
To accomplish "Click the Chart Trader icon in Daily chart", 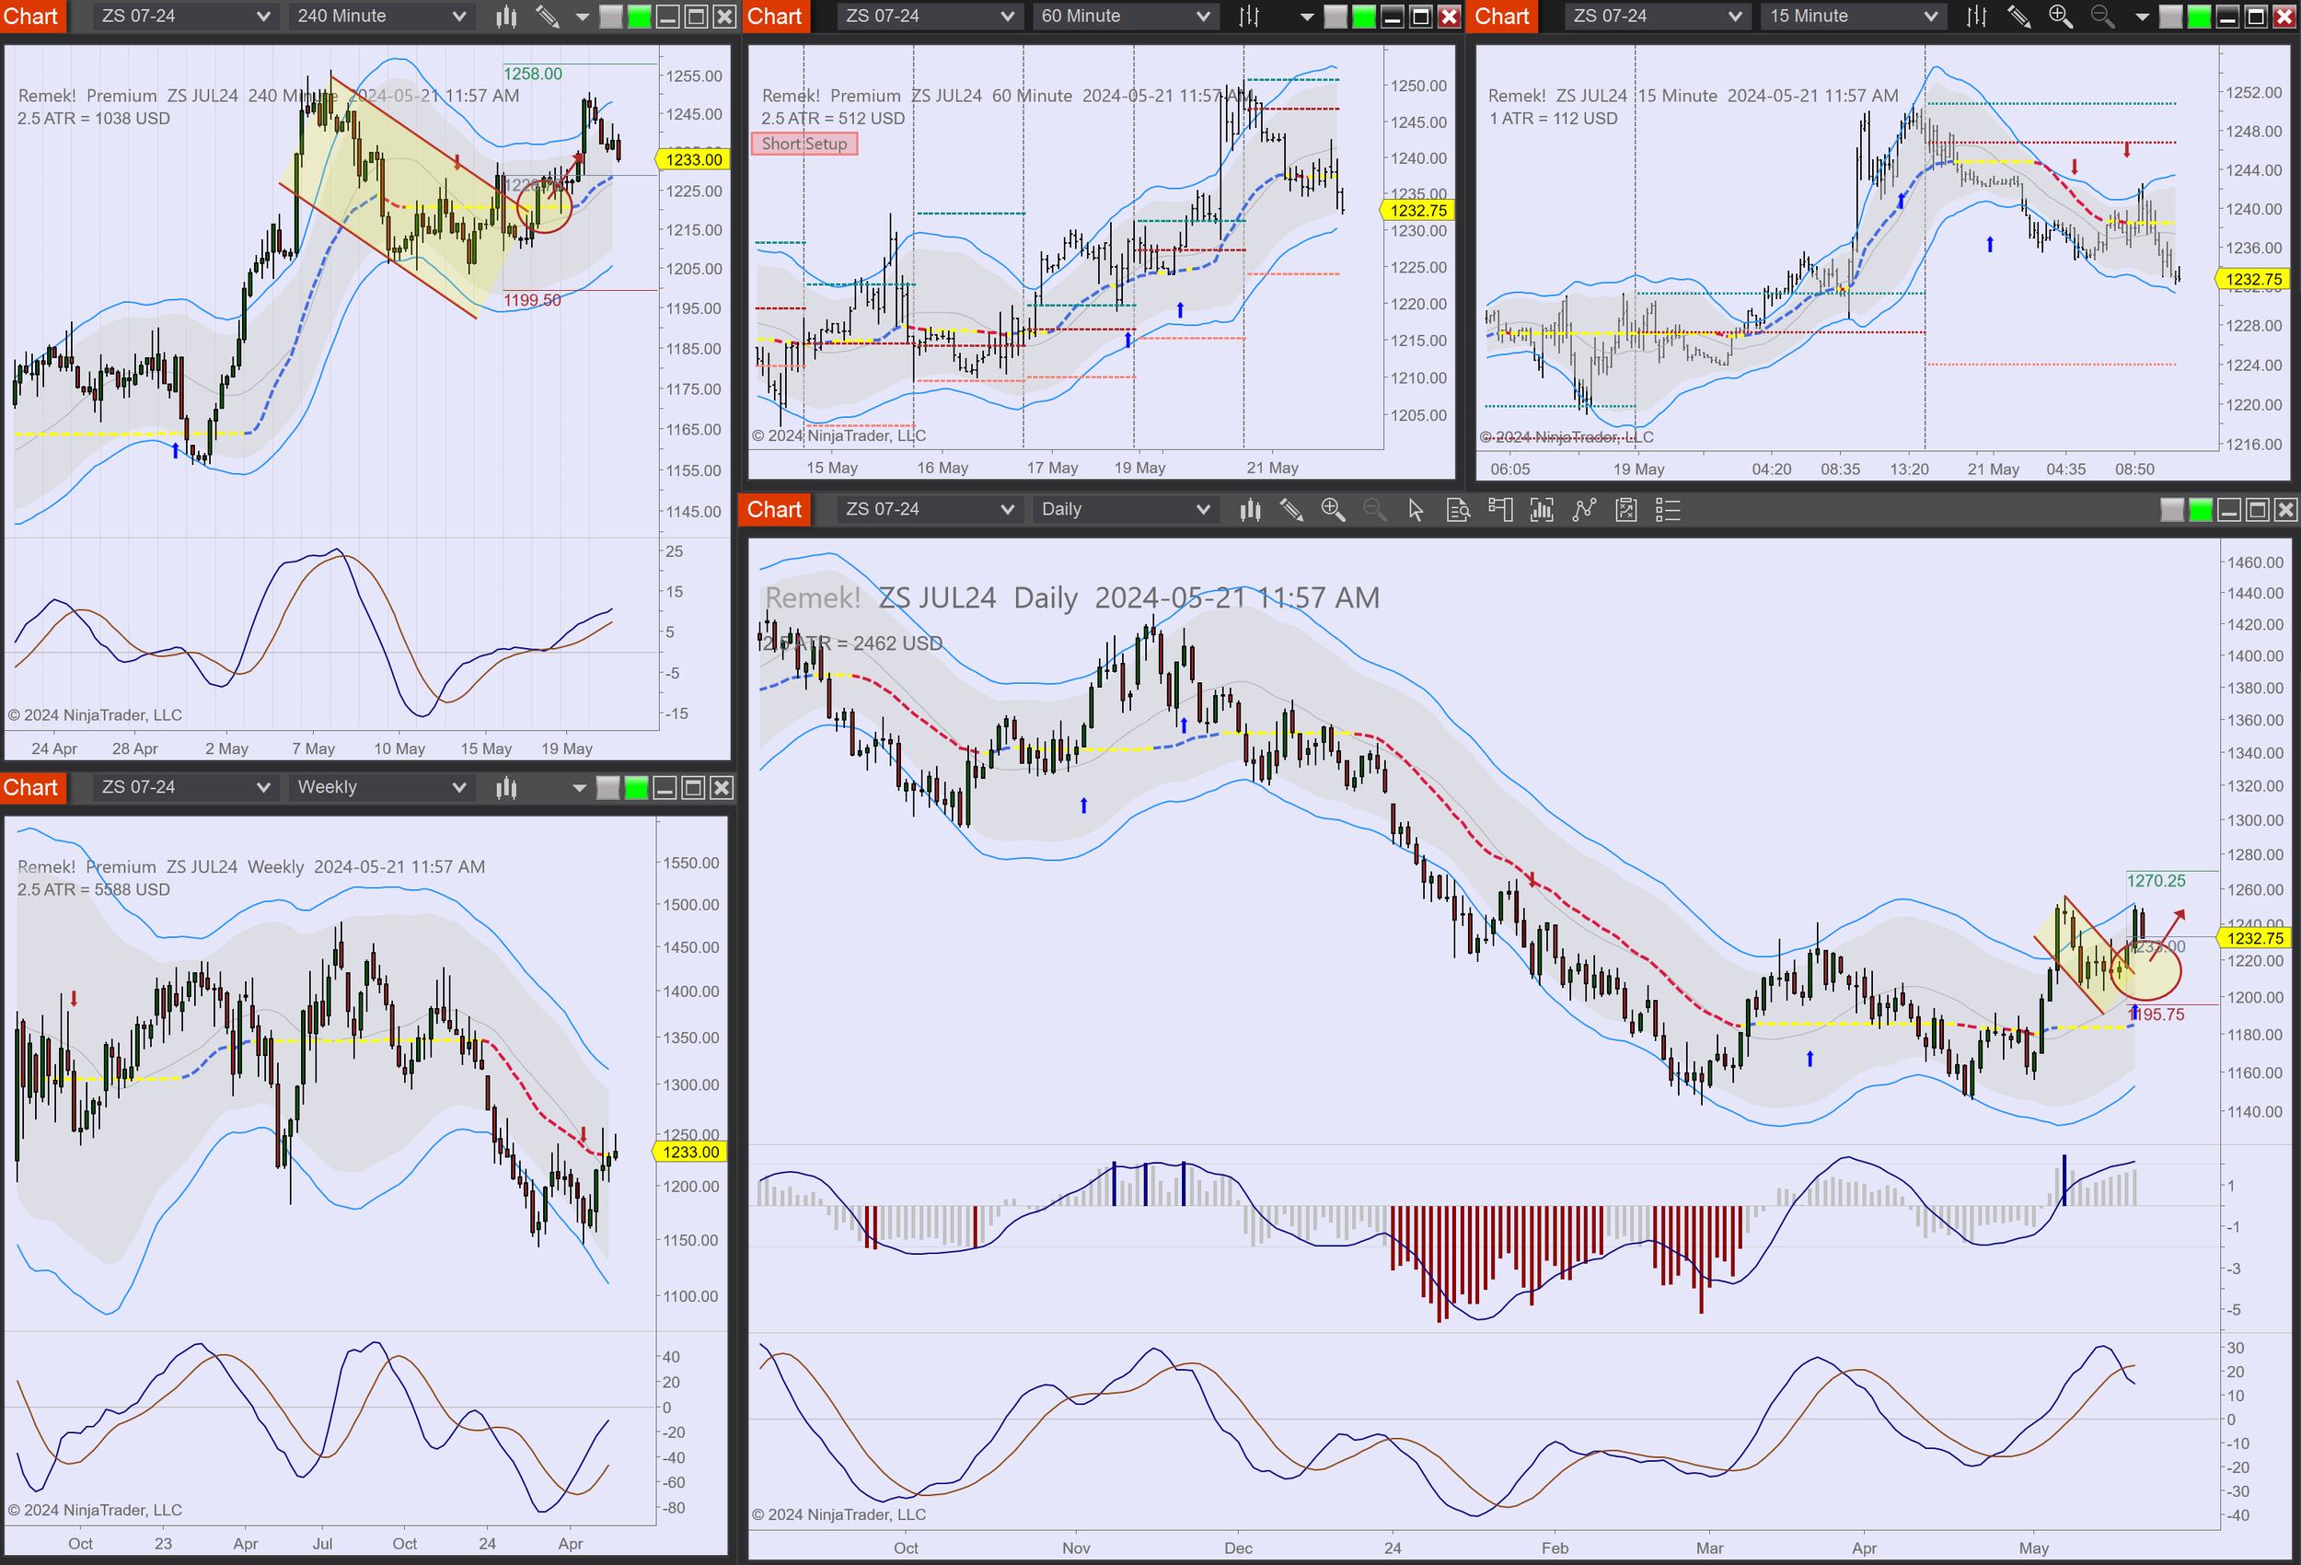I will click(x=1500, y=510).
